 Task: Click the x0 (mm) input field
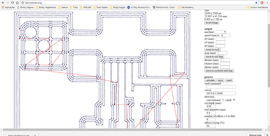[220, 39]
